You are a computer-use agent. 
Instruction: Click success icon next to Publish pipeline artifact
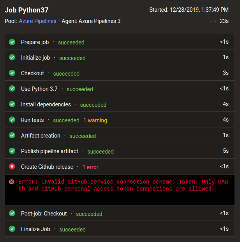[12, 151]
